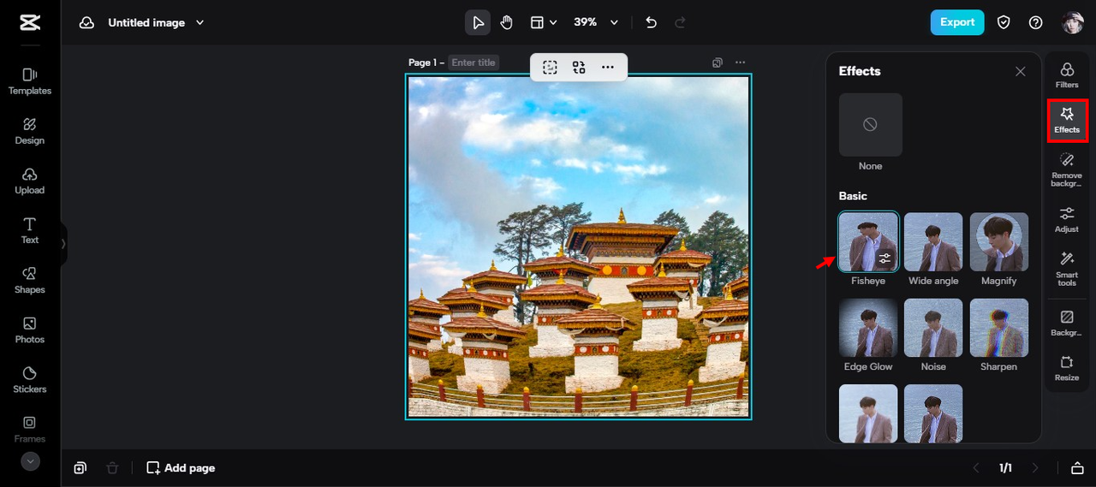Viewport: 1096px width, 487px height.
Task: Apply the Wide angle effect
Action: pyautogui.click(x=933, y=242)
